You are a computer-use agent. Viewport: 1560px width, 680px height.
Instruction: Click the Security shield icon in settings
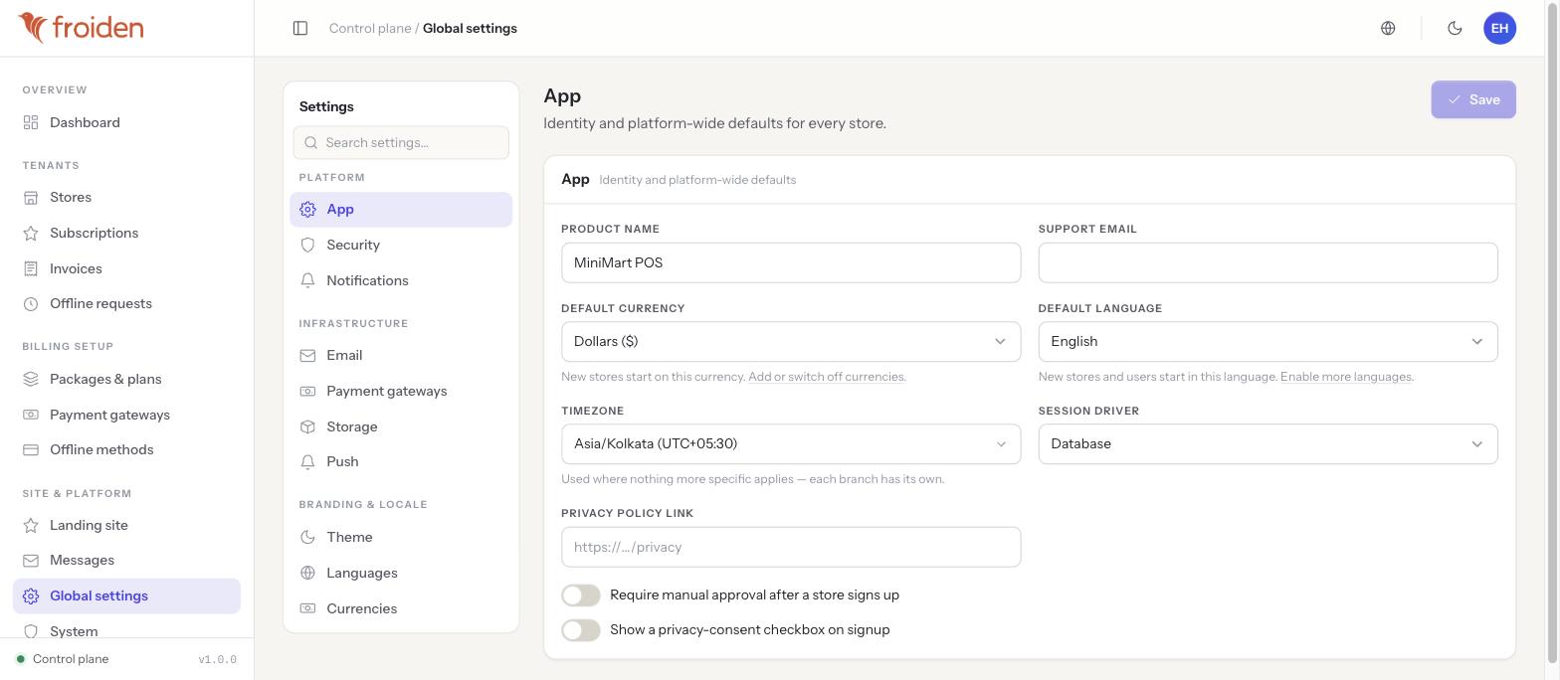[x=307, y=245]
